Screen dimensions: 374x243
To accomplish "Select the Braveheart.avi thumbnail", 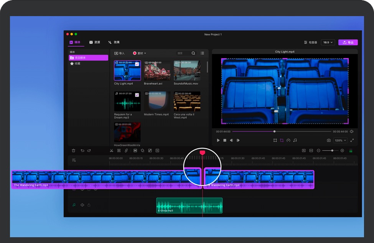I will (157, 70).
